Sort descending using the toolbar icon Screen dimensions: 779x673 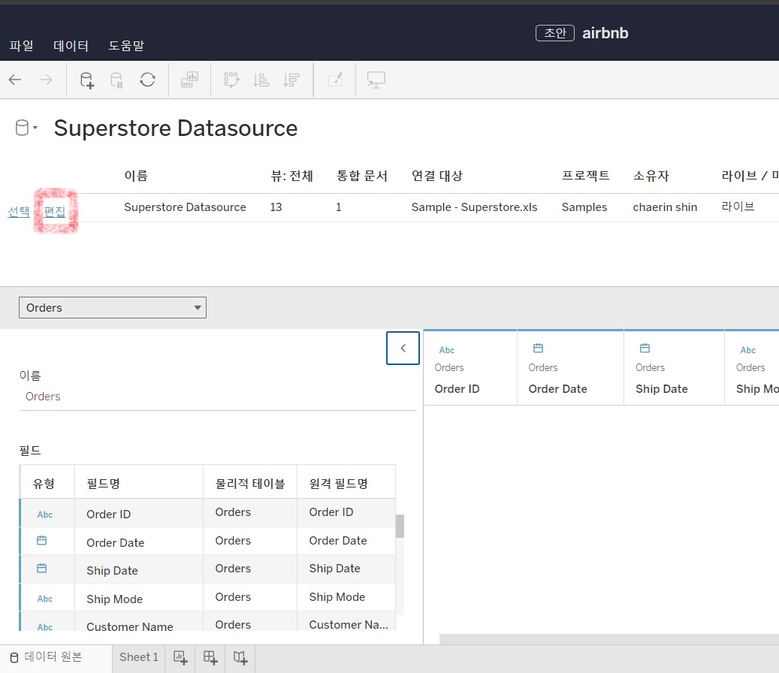291,80
